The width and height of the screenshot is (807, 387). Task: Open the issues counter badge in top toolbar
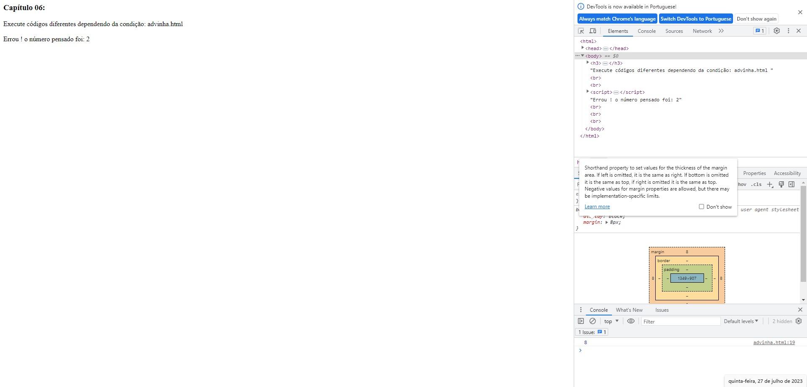click(760, 31)
